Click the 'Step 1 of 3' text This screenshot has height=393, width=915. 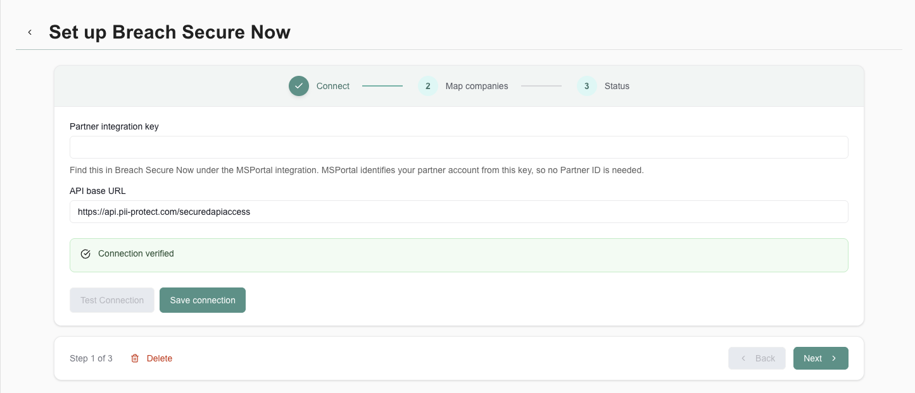tap(91, 358)
